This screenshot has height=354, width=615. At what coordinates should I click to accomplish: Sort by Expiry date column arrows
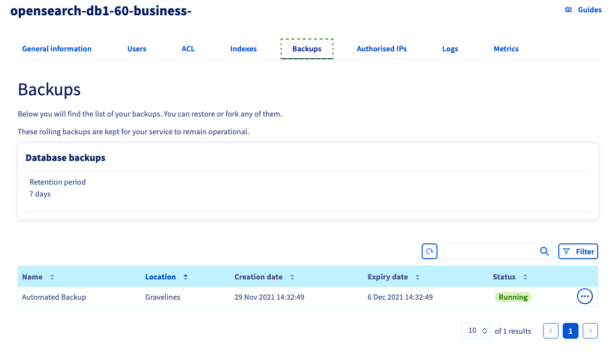(417, 277)
